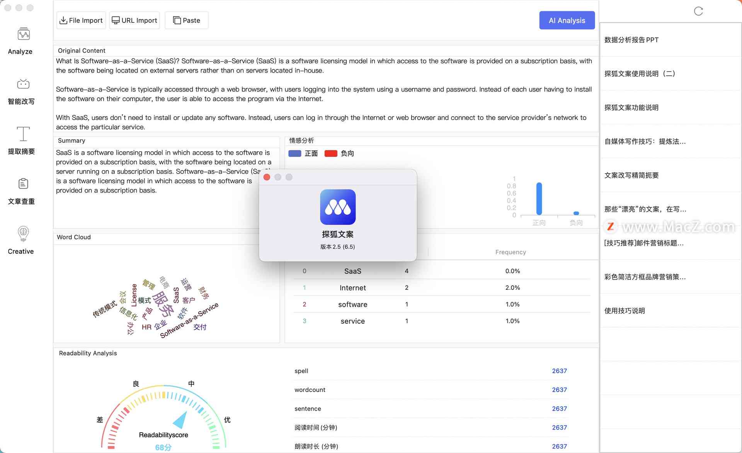
Task: Close the 探狐文案 version dialog
Action: pos(267,177)
